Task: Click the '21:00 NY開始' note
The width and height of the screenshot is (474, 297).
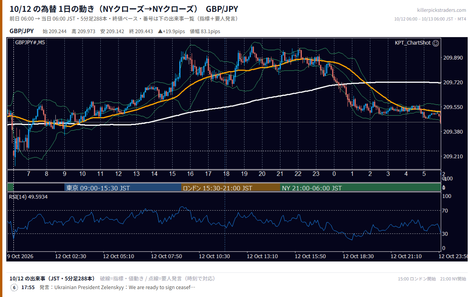Action: tap(453, 279)
